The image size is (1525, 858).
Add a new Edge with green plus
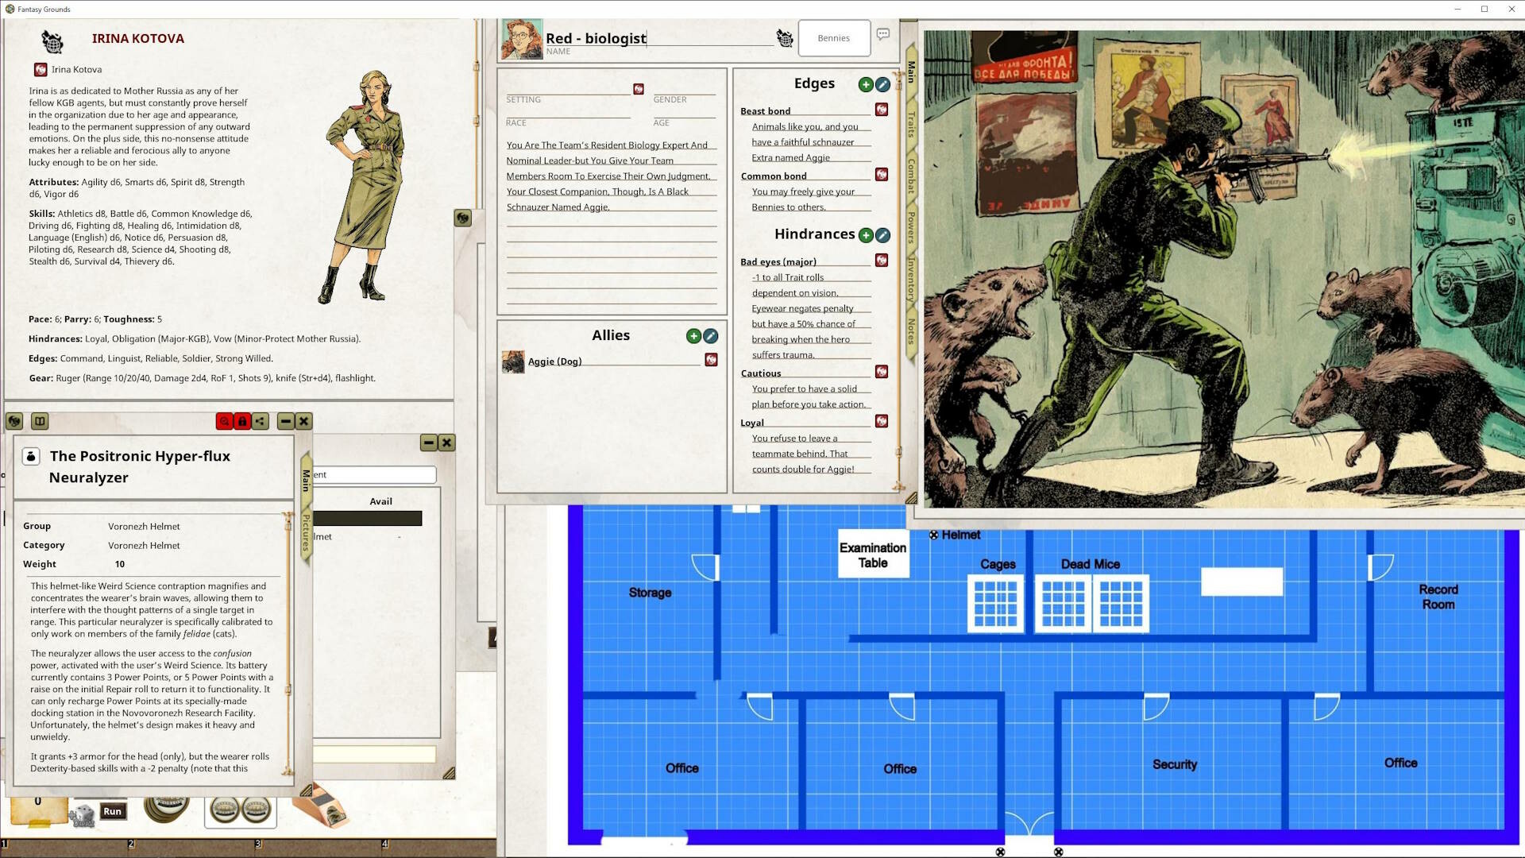click(866, 84)
